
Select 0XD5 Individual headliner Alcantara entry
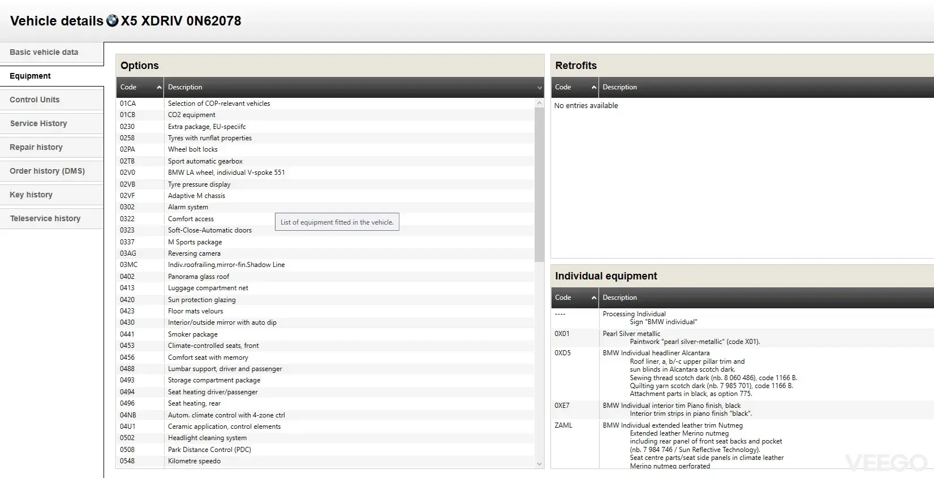(x=742, y=374)
